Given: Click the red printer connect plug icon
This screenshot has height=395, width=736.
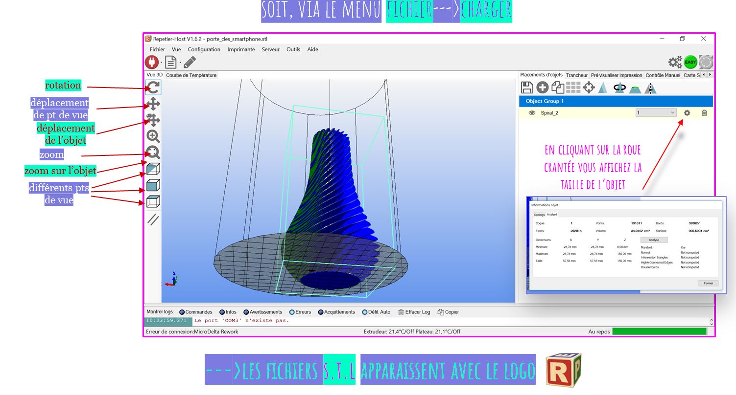Looking at the screenshot, I should pos(152,62).
